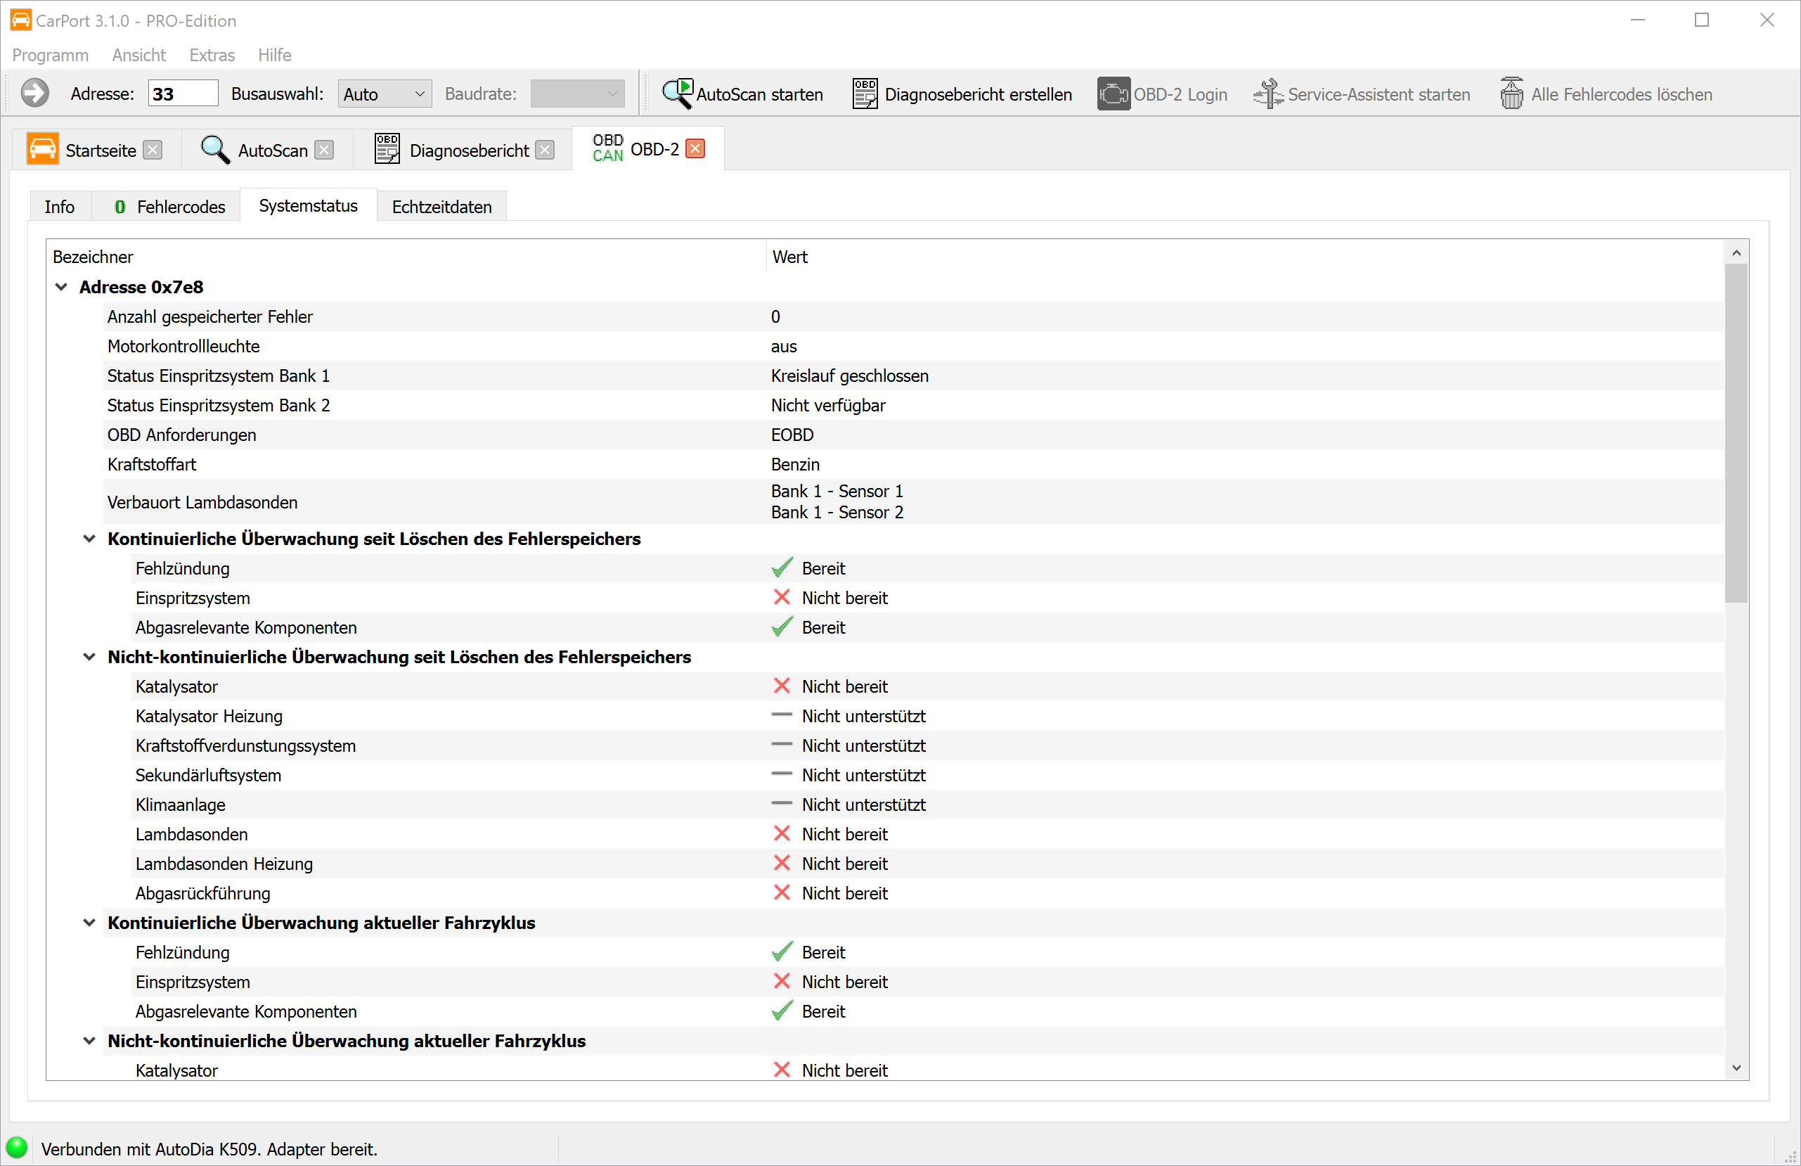The width and height of the screenshot is (1801, 1166).
Task: Start AutoScan from the toolbar
Action: pos(676,94)
